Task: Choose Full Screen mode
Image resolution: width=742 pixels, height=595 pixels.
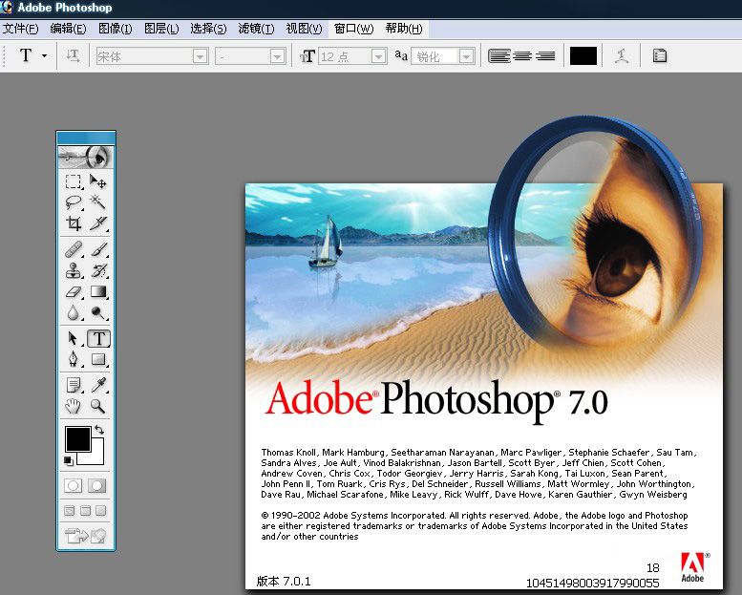Action: pyautogui.click(x=101, y=511)
